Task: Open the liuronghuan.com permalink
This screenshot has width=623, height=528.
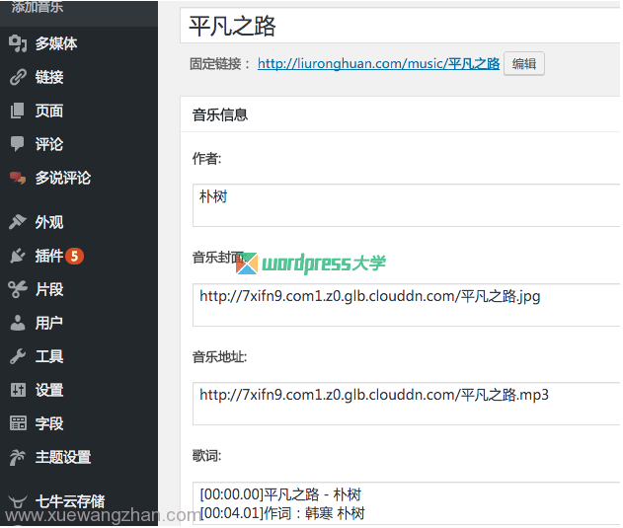Action: pyautogui.click(x=378, y=64)
